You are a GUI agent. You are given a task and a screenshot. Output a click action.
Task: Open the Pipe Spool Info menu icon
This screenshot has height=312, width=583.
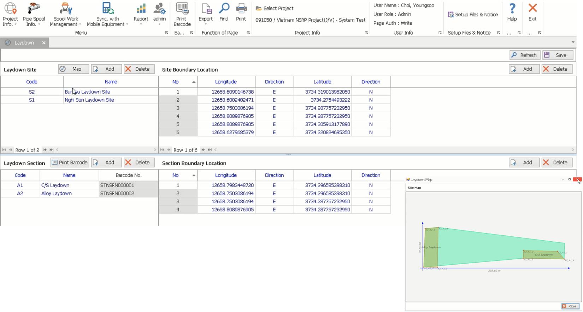click(34, 8)
